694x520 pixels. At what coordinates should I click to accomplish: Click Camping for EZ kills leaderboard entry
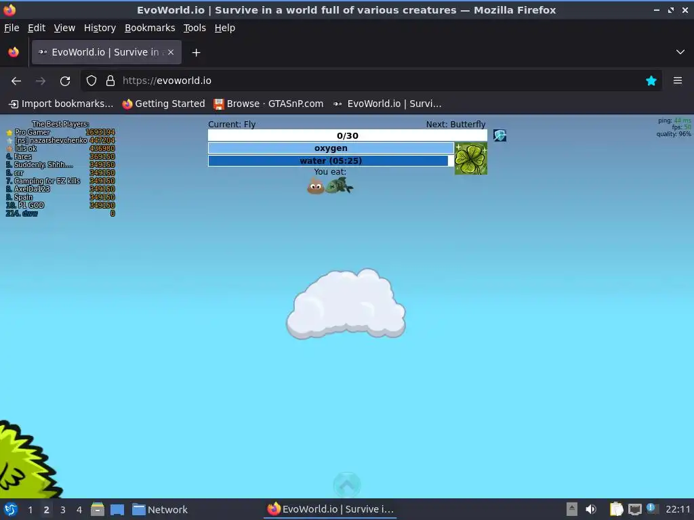click(x=60, y=181)
